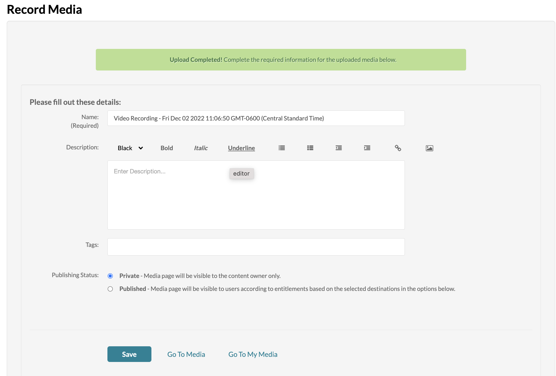Insert an image using the picture icon

click(x=429, y=148)
